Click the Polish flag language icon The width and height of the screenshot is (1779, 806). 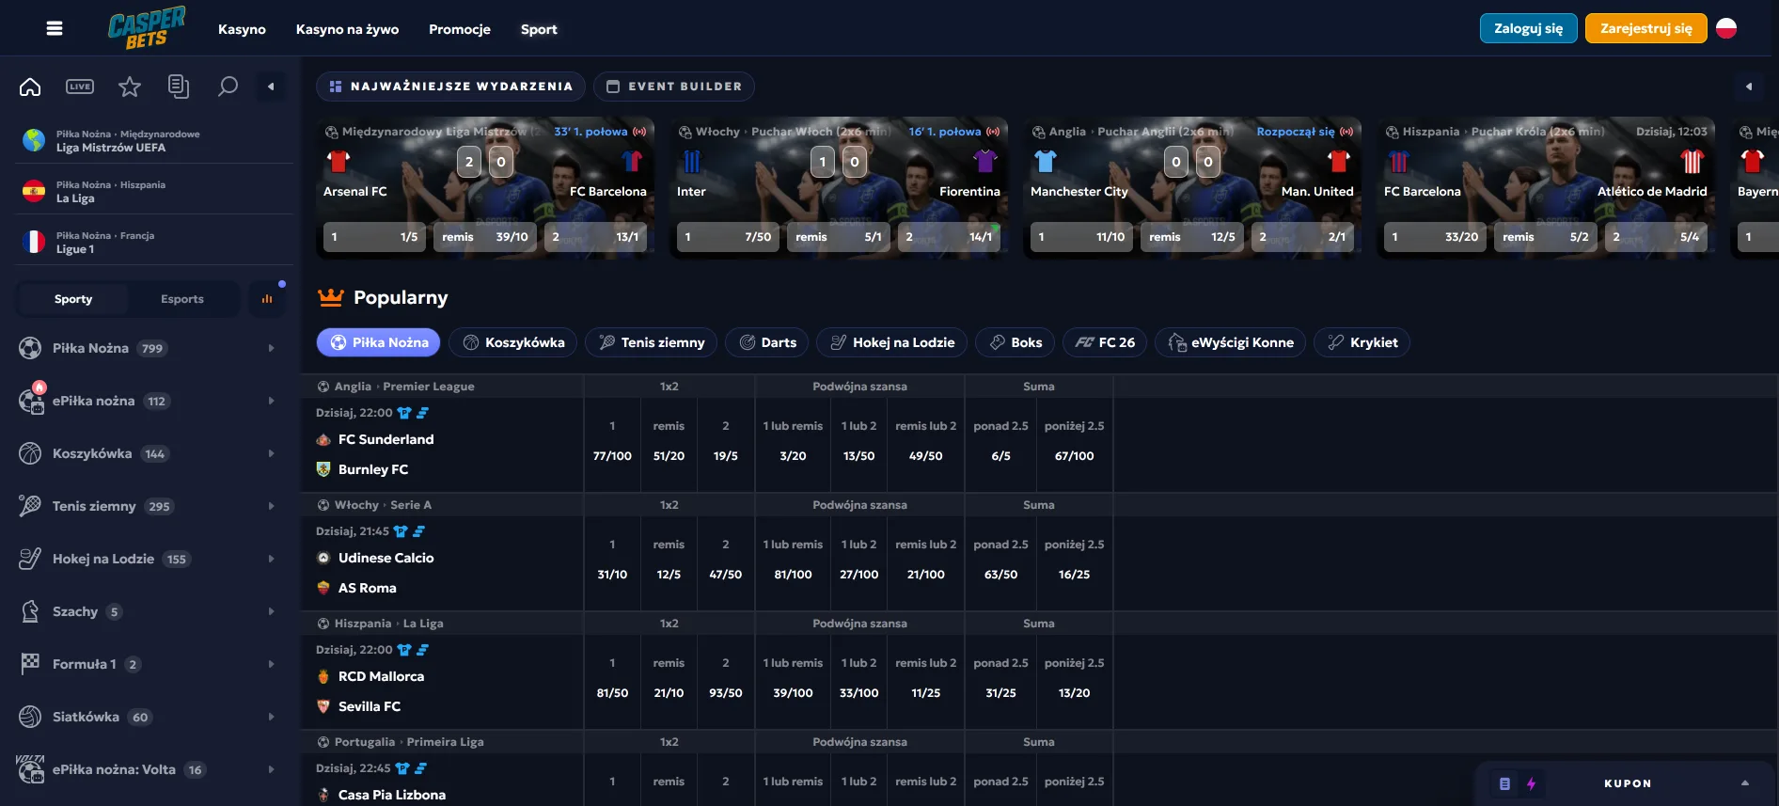1725,28
